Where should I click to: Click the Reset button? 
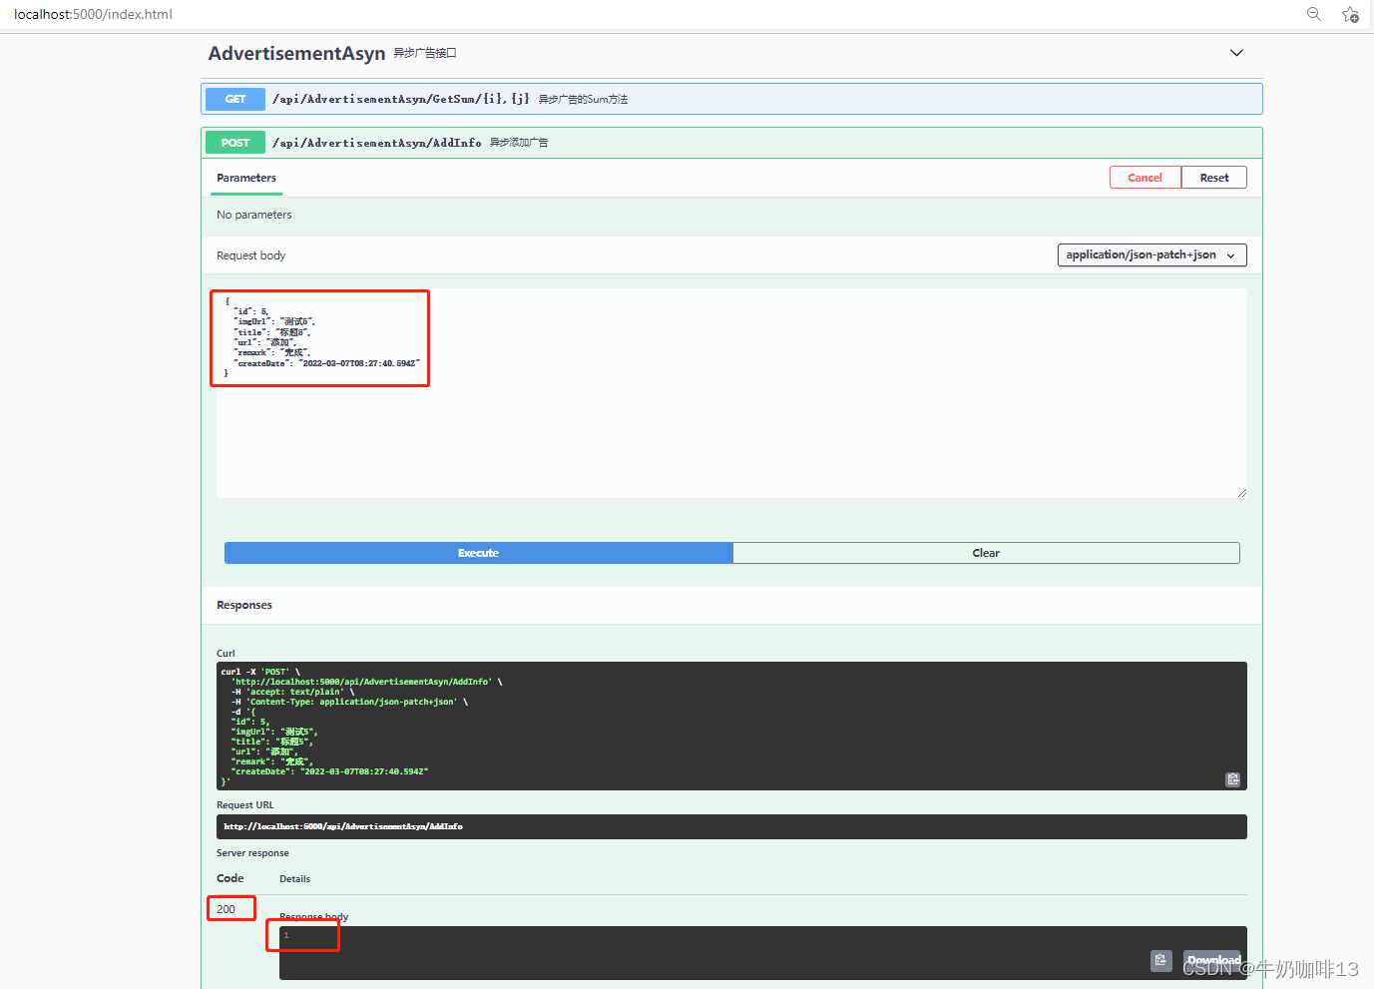1214,178
